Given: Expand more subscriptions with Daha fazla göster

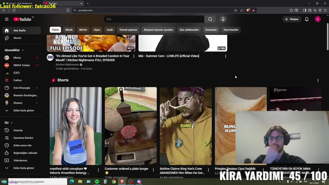Looking at the screenshot, I should 22,110.
